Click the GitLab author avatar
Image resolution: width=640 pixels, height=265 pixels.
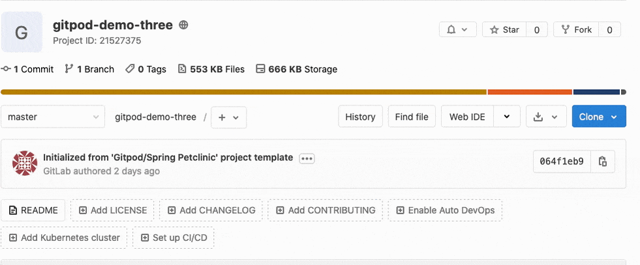click(x=25, y=163)
